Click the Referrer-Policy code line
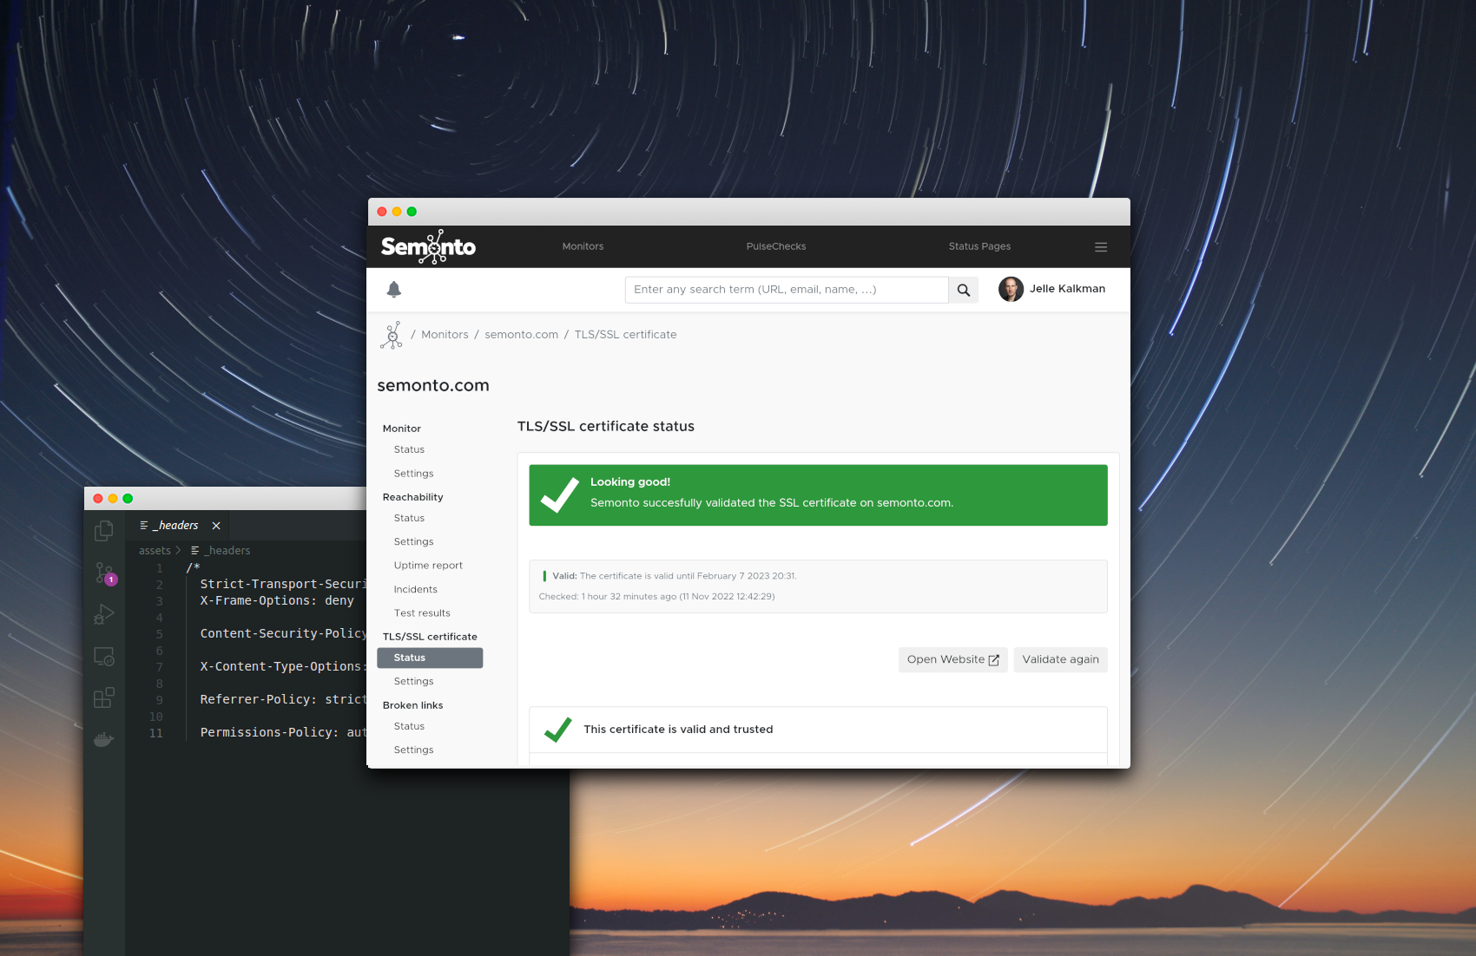The width and height of the screenshot is (1476, 956). tap(283, 700)
